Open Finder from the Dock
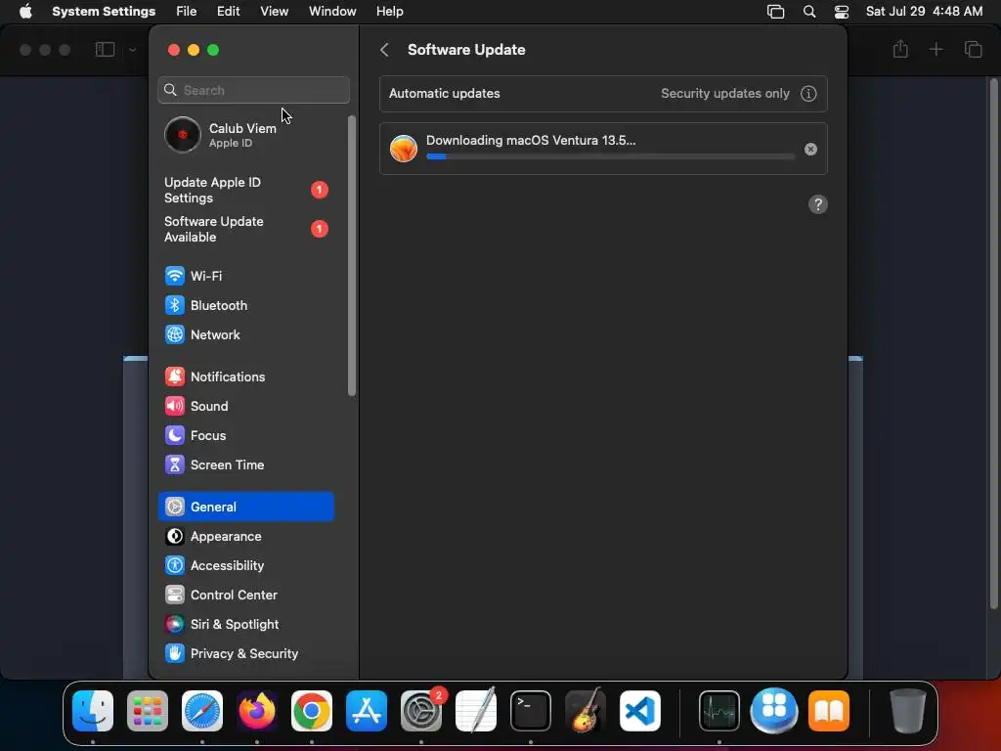 coord(93,711)
